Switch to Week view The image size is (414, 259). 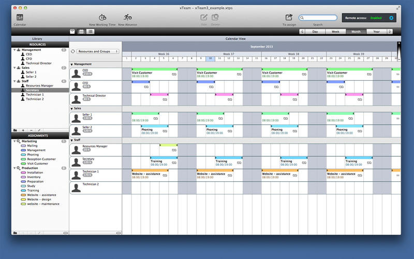(x=335, y=32)
